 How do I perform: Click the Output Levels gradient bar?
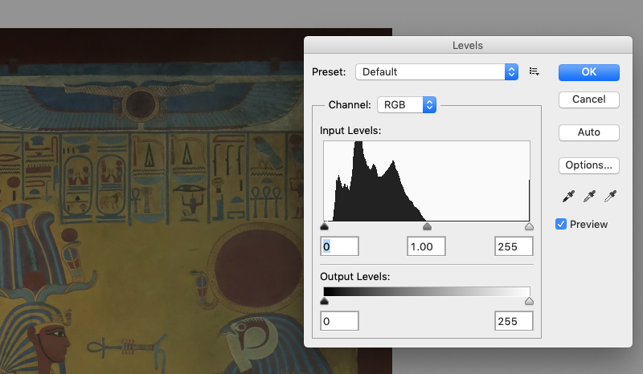coord(427,291)
